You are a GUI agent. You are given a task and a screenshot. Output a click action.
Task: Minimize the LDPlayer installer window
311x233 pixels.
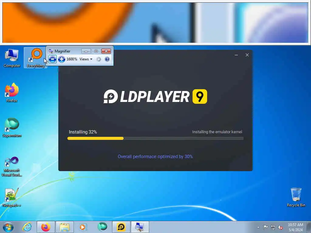coord(236,55)
